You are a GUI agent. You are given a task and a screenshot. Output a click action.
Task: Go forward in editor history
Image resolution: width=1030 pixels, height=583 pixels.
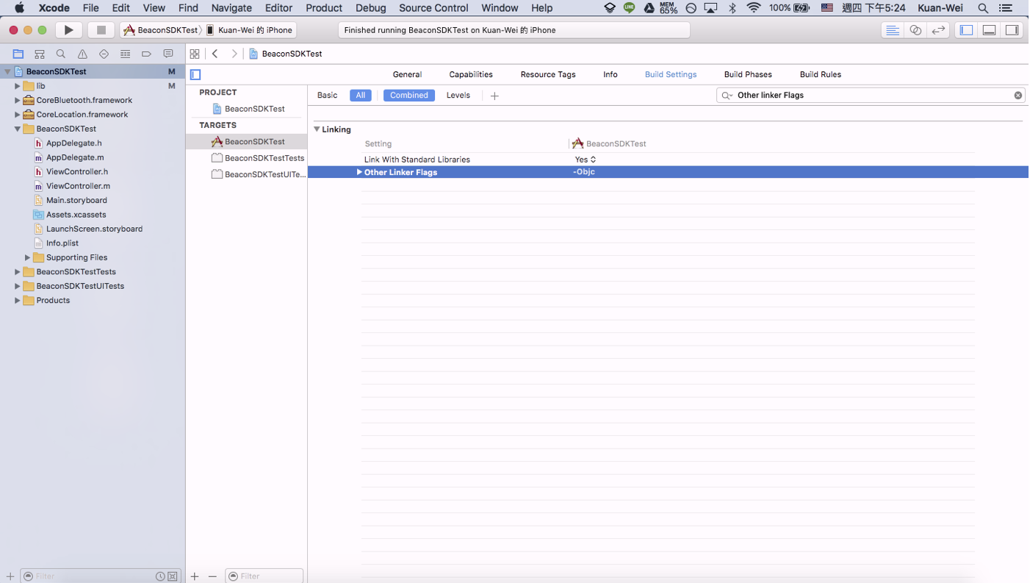click(234, 54)
